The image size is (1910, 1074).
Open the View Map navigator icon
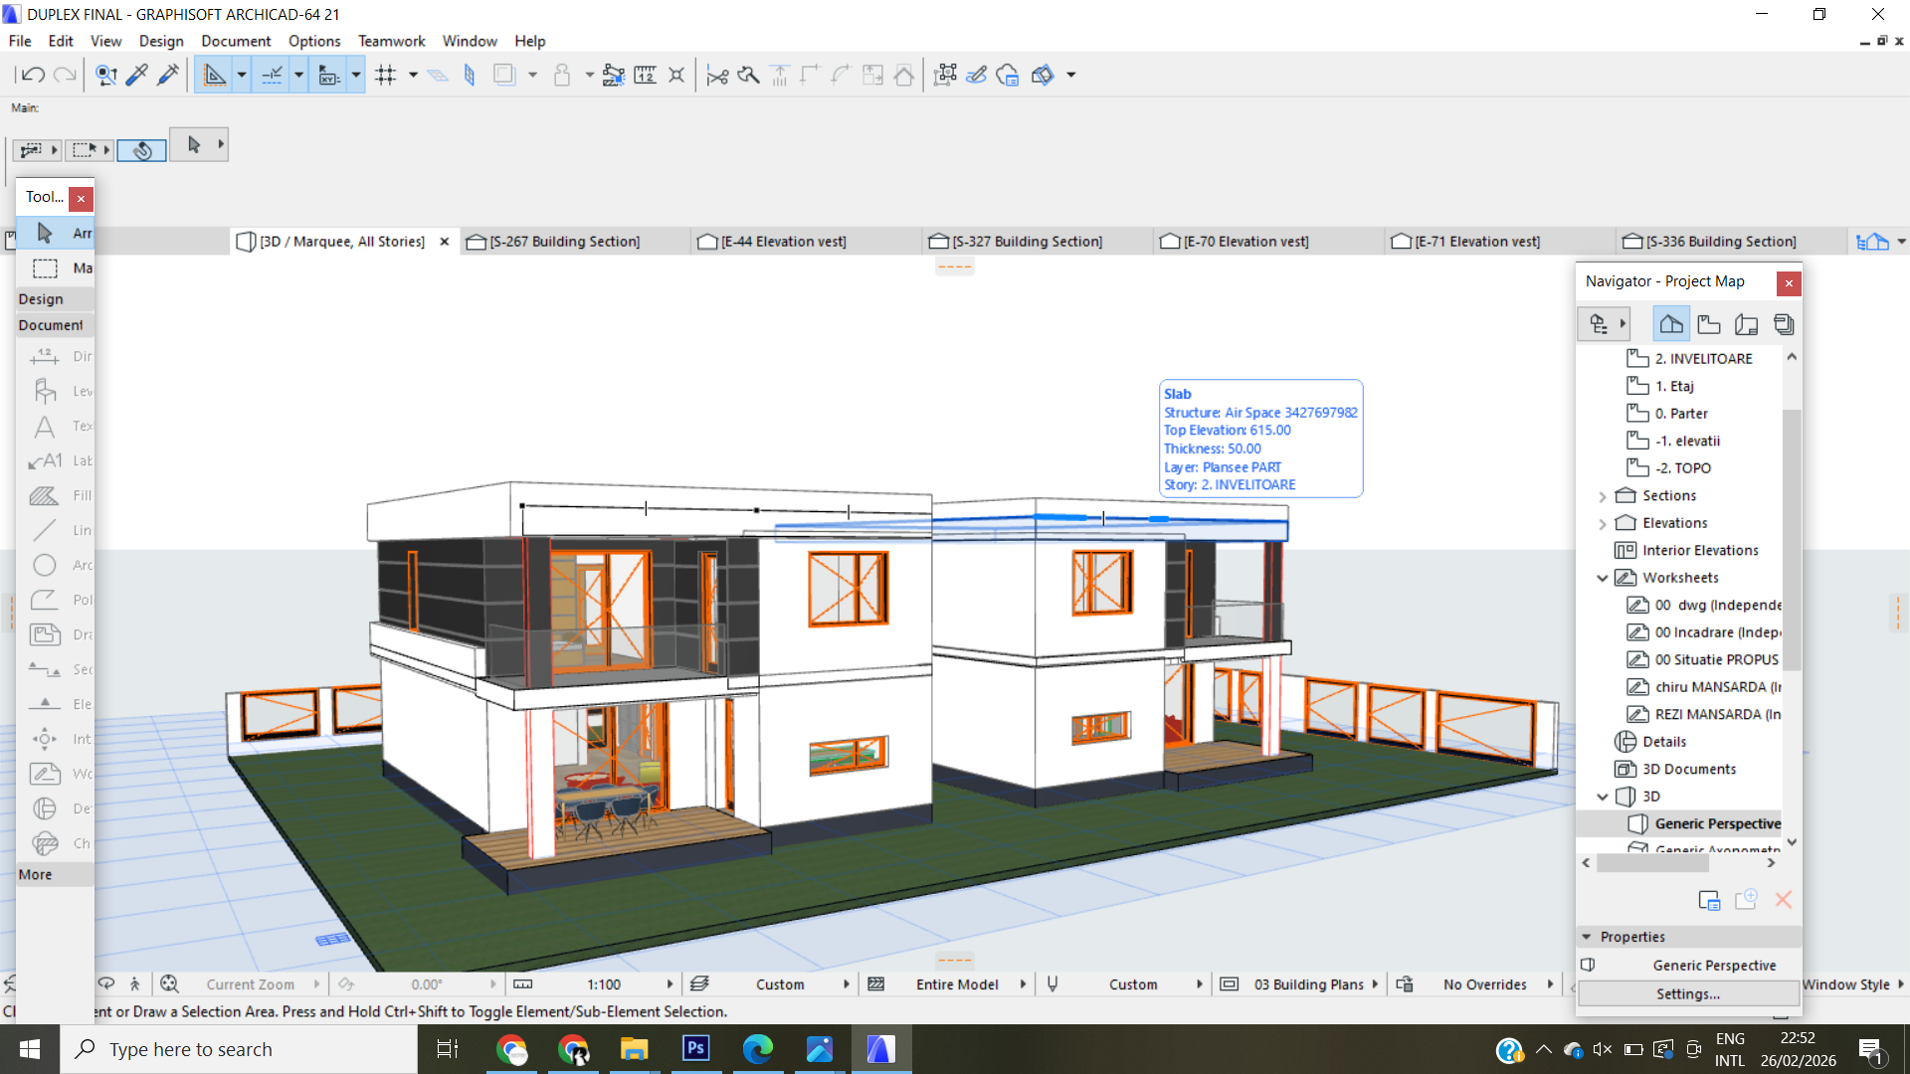(1708, 324)
